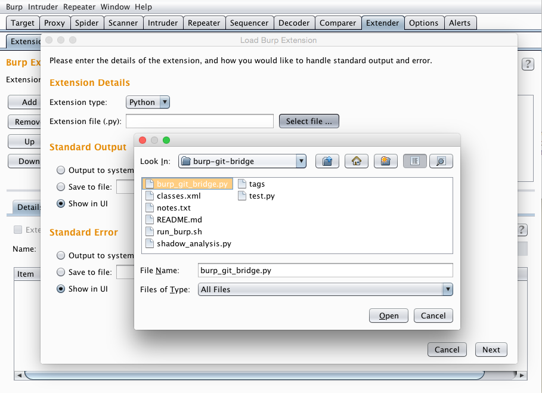Select Standard Error 'Save to file' radio
Screen dimensions: 542x393
point(61,272)
